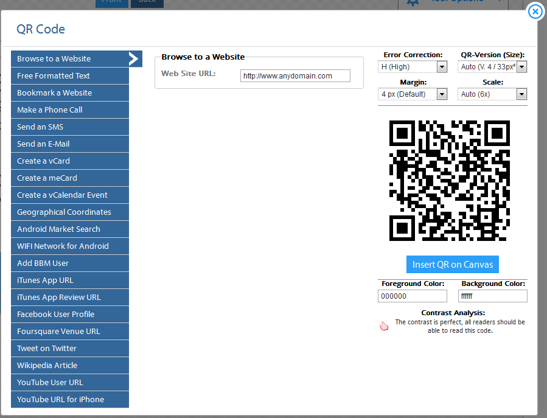Click the contrast analysis thumbs-up icon
547x418 pixels.
tap(384, 326)
